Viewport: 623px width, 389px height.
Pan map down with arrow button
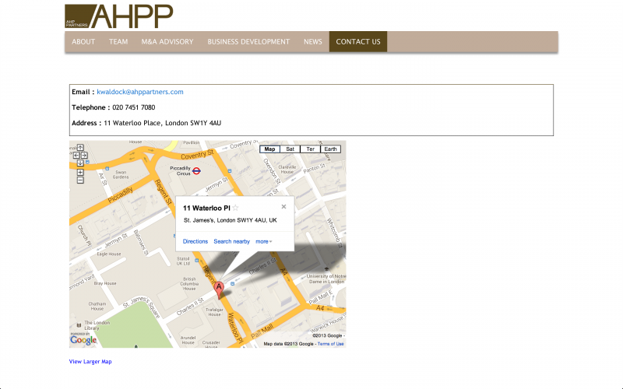[x=80, y=163]
